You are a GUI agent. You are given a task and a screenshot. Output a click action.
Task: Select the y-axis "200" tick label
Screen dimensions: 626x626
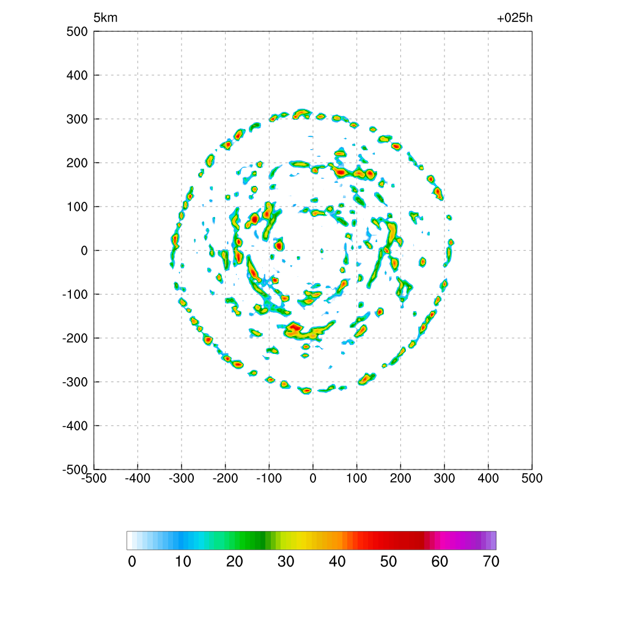point(77,163)
